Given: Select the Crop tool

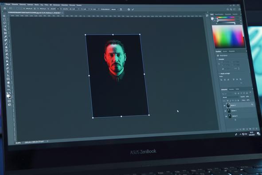Looking at the screenshot, I should (x=5, y=30).
